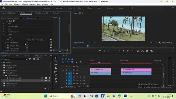The image size is (176, 99).
Task: Mute audio track A1
Action: [x=77, y=77]
